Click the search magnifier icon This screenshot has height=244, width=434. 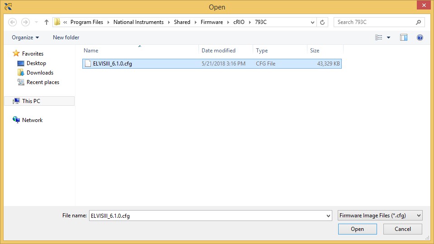tap(418, 22)
